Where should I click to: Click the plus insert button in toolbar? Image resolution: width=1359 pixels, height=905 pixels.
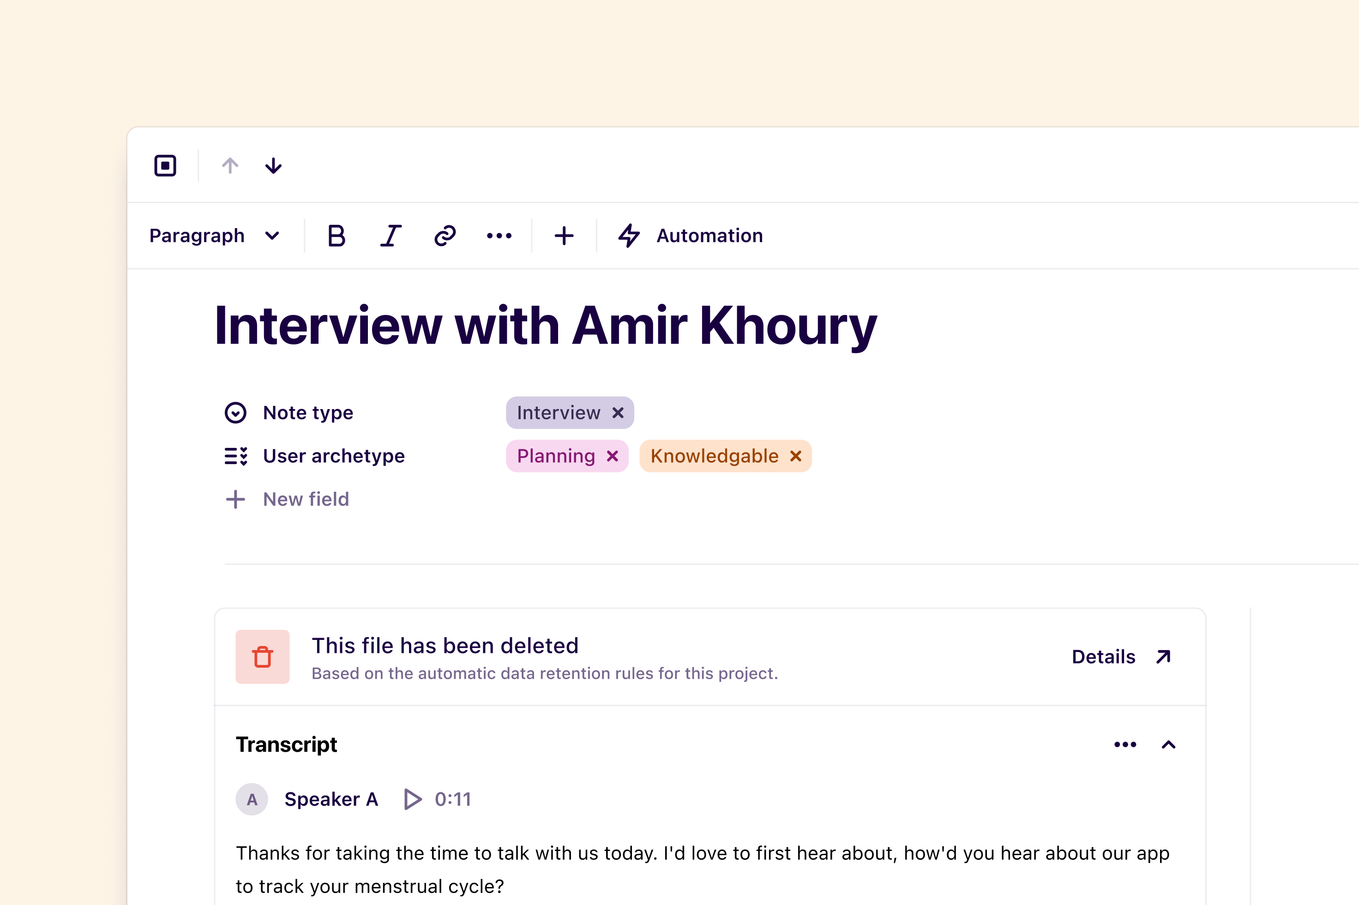tap(564, 235)
